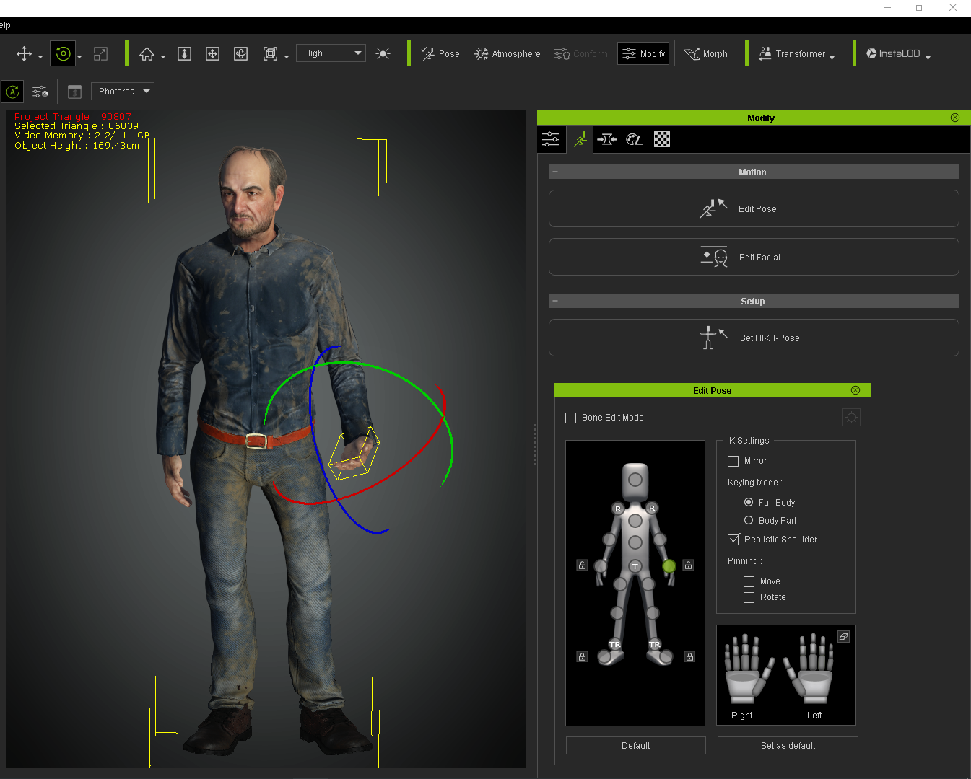Open the Pose tool in toolbar
The height and width of the screenshot is (779, 971).
(440, 54)
